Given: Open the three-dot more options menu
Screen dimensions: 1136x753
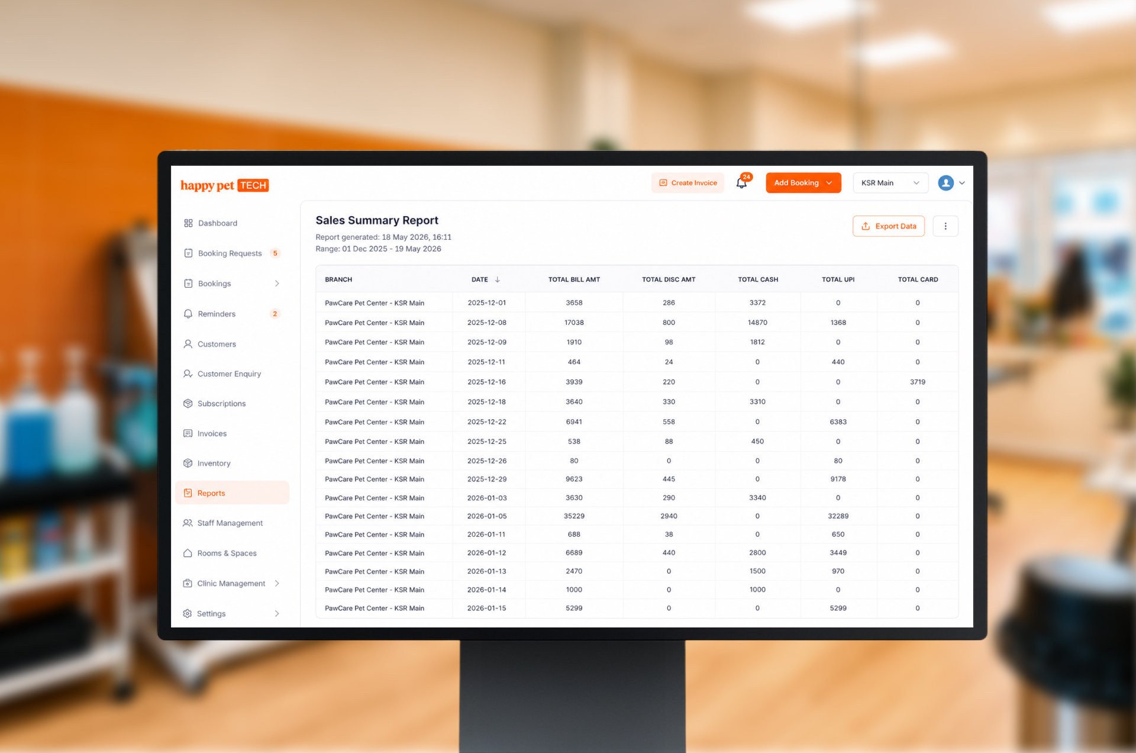Looking at the screenshot, I should [x=945, y=226].
